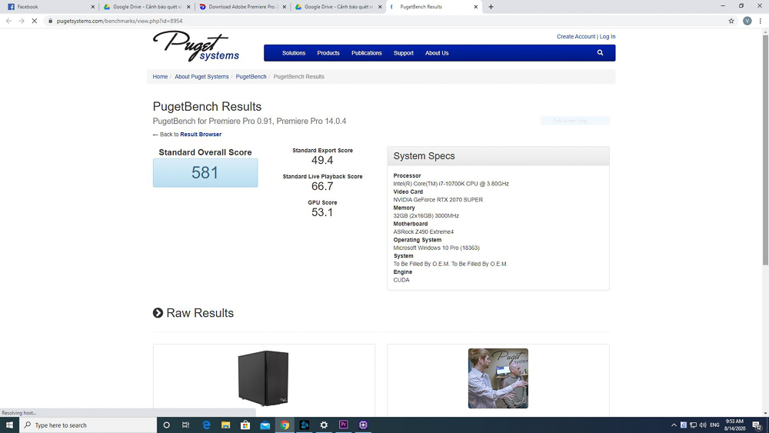
Task: Open a new browser tab
Action: 491,7
